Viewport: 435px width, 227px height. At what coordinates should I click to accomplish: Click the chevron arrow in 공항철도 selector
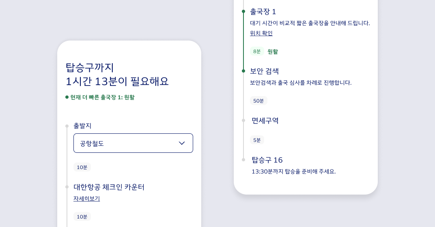pos(182,143)
